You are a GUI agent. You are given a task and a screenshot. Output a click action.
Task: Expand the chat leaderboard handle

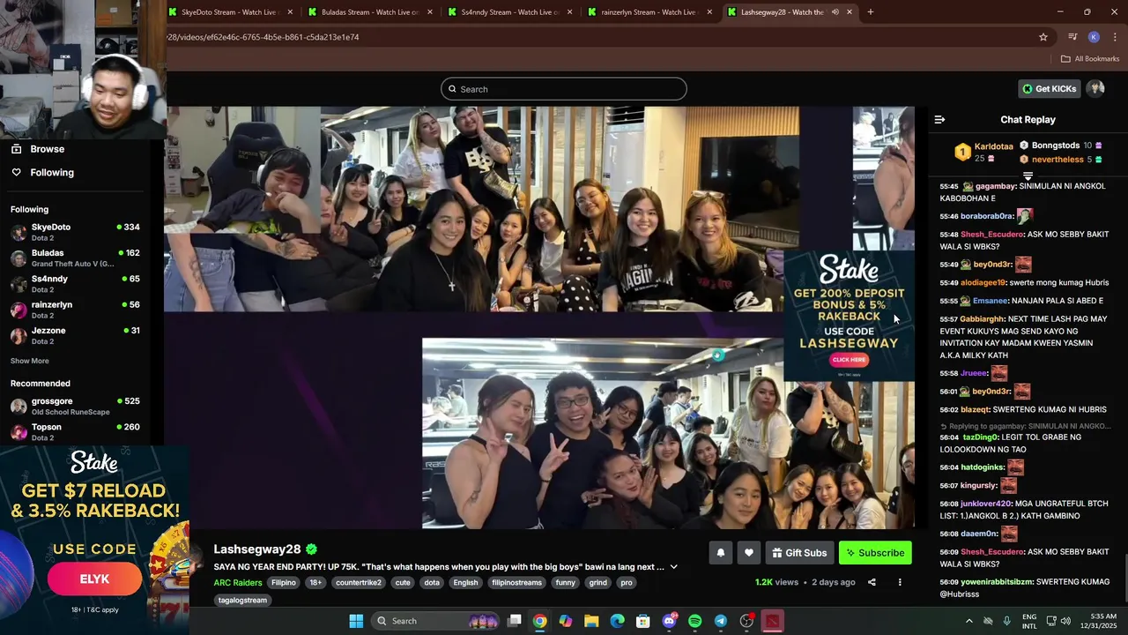(1028, 176)
